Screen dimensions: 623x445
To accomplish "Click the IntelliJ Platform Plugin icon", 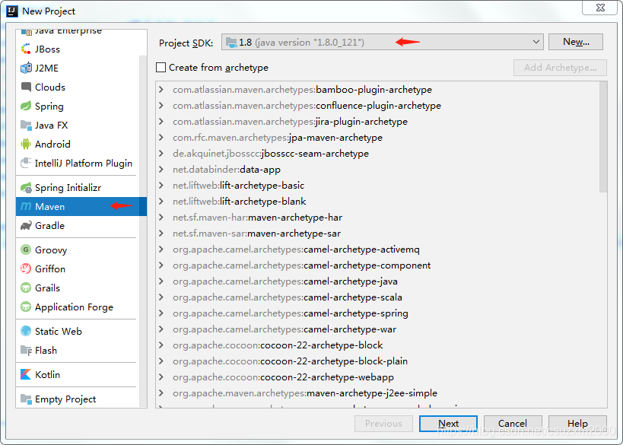I will point(26,163).
